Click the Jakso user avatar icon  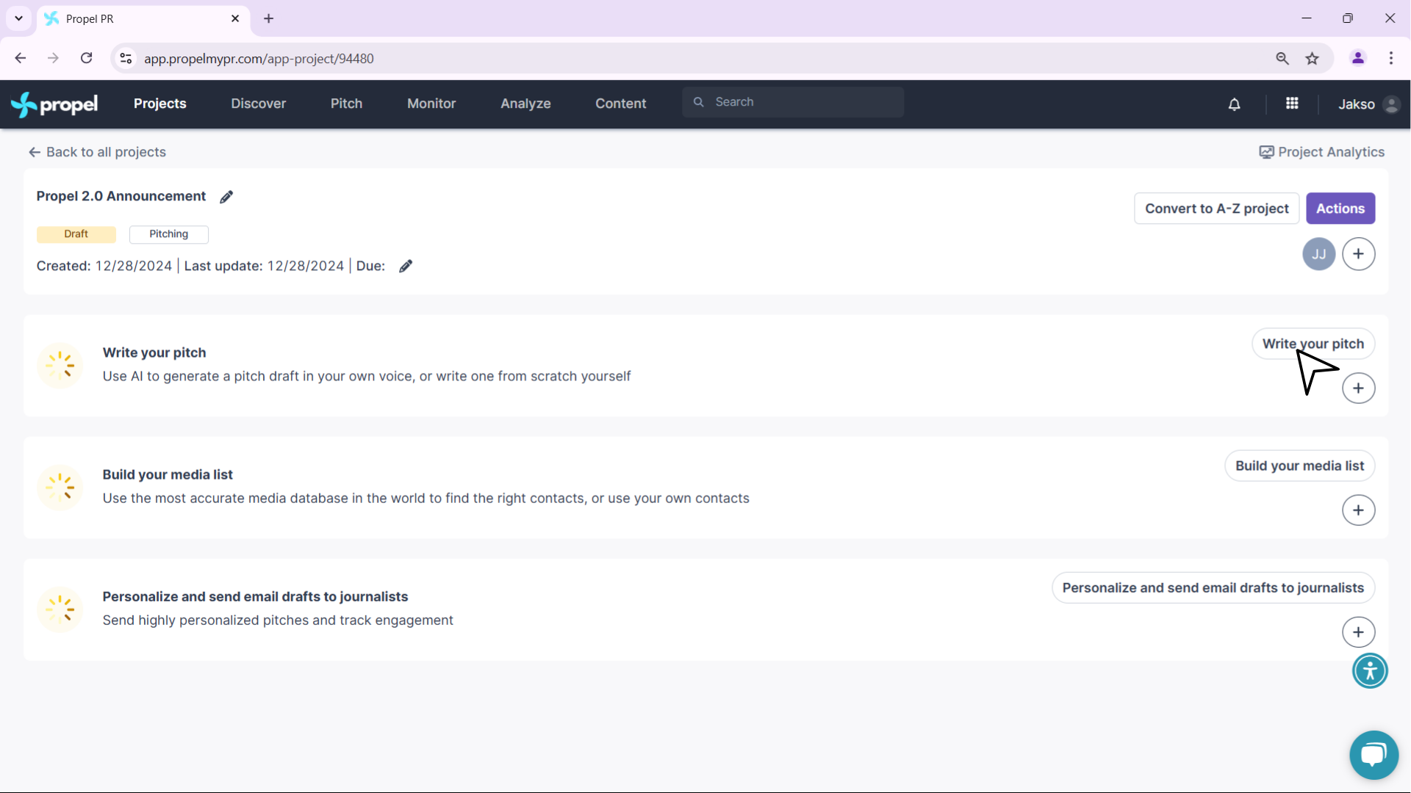(1391, 104)
